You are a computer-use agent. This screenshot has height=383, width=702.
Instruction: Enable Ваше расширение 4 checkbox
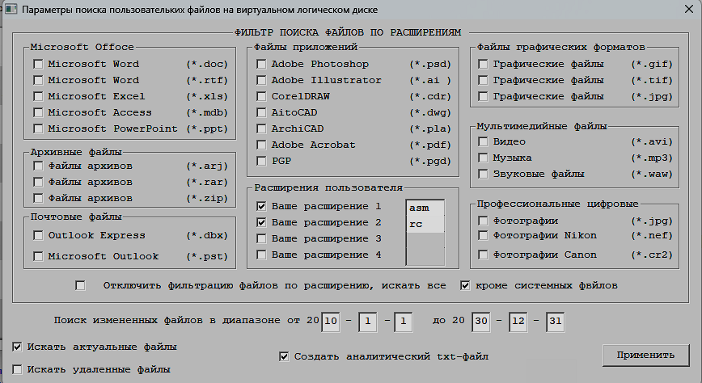[x=261, y=255]
